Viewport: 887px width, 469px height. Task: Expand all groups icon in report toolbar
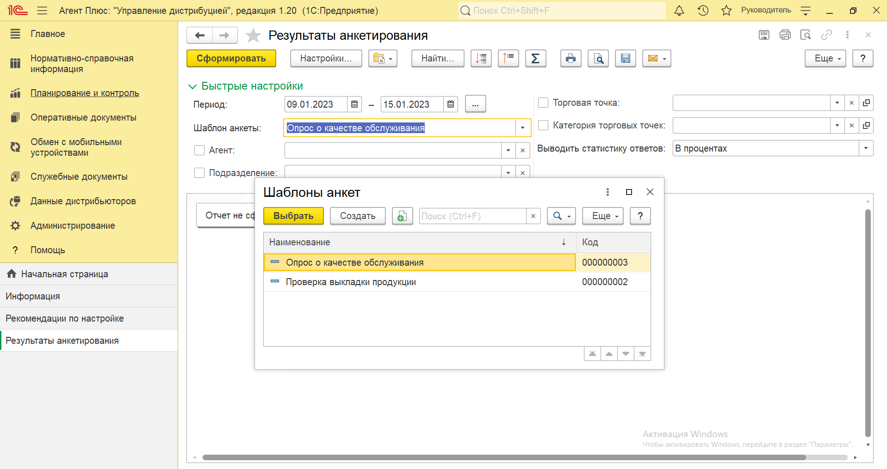click(x=481, y=58)
